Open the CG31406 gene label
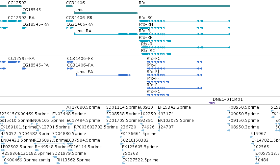The image size is (280, 165). point(76,3)
